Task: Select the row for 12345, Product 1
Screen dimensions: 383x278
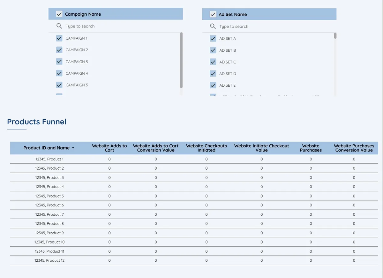Action: coord(49,159)
